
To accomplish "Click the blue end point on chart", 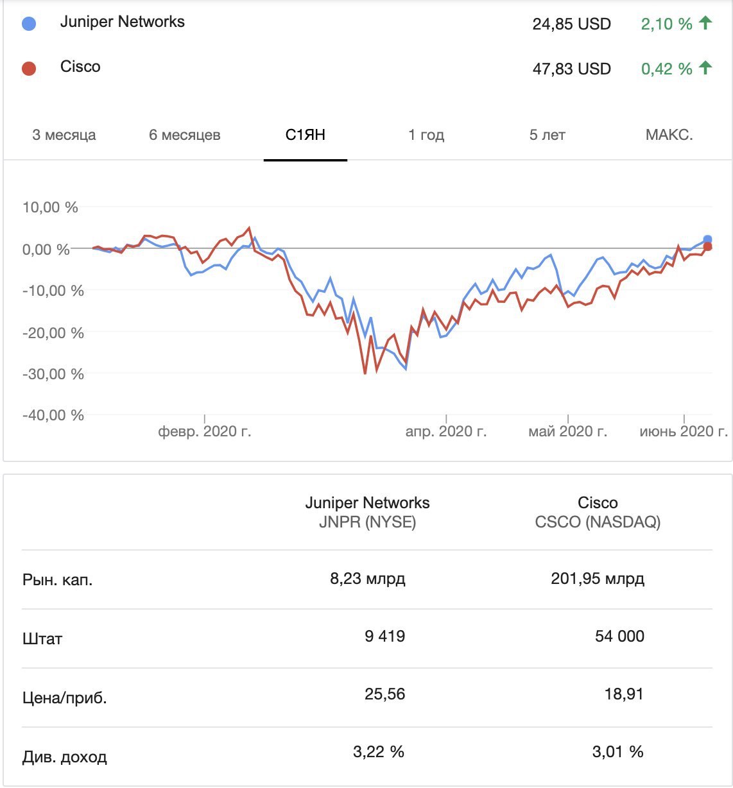I will (x=707, y=239).
